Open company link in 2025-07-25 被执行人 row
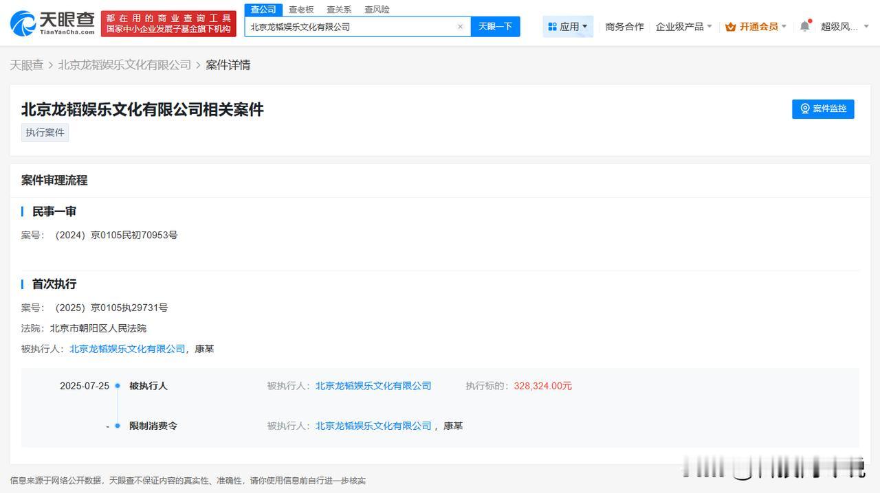Screen dimensions: 880x493 point(373,386)
